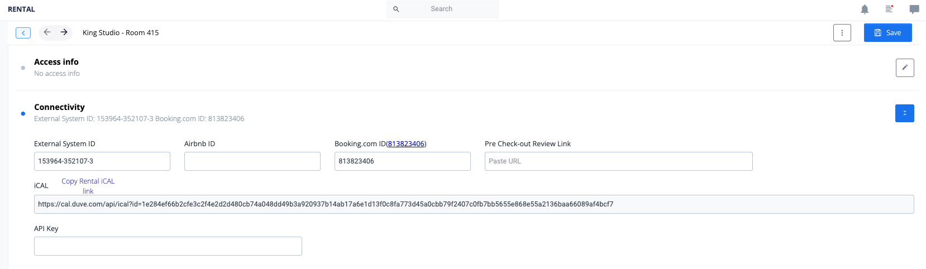Go to next rental arrow
This screenshot has height=269, width=926.
[64, 32]
